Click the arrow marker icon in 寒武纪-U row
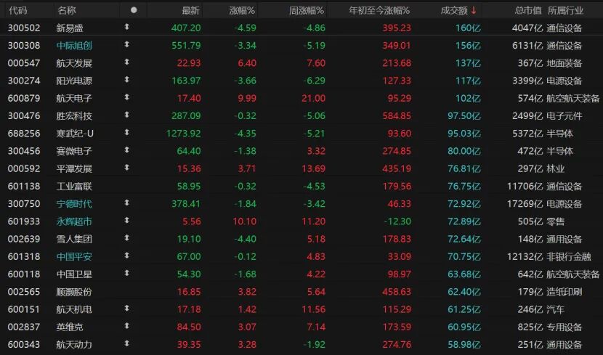The height and width of the screenshot is (355, 603). pos(127,133)
